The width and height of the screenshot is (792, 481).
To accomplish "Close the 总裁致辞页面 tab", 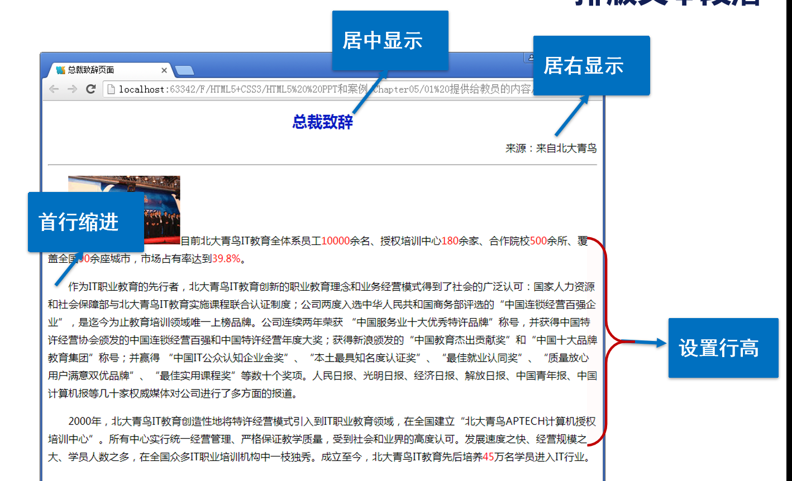I will point(164,70).
